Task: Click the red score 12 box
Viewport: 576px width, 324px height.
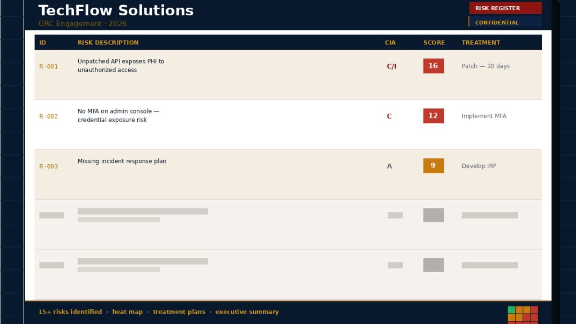Action: [433, 116]
